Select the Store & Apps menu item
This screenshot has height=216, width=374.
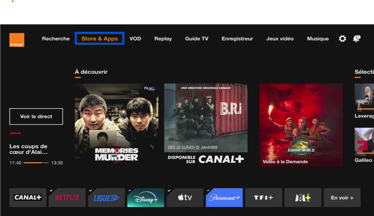[100, 39]
